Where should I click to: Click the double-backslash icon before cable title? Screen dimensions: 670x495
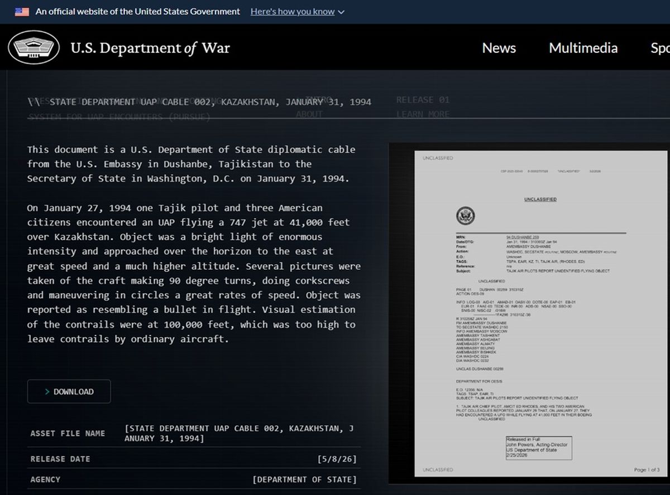pos(33,102)
